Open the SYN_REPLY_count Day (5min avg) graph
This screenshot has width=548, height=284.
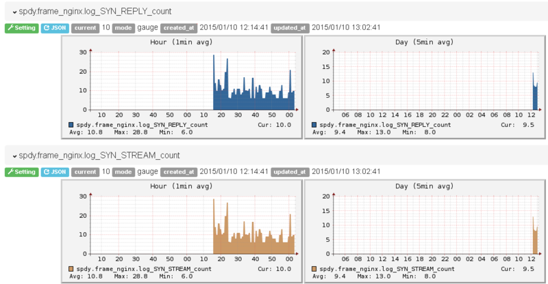[x=425, y=87]
